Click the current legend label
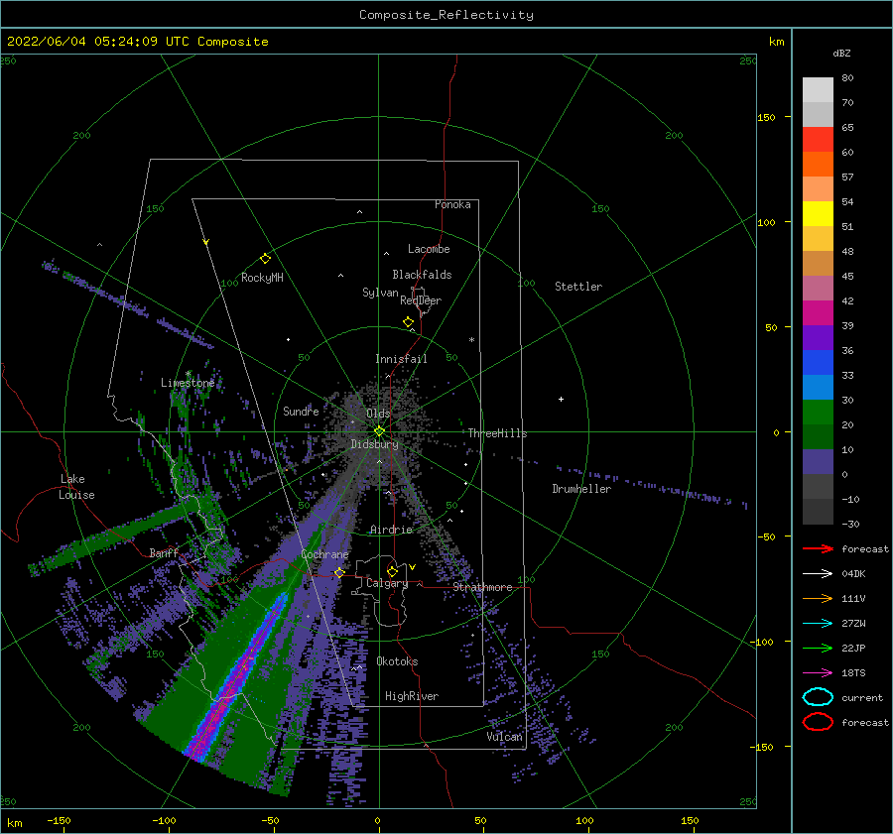 point(862,697)
